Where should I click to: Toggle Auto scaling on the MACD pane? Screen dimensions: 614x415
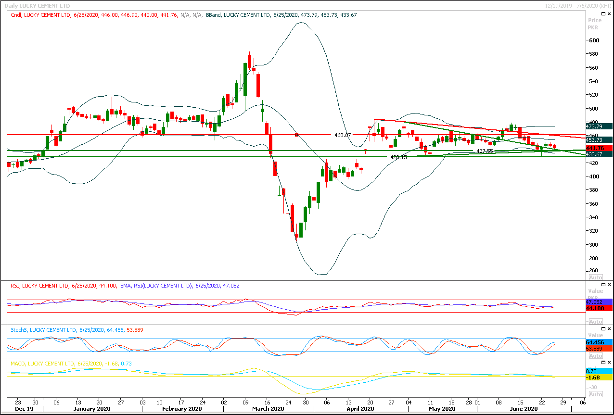tap(596, 394)
